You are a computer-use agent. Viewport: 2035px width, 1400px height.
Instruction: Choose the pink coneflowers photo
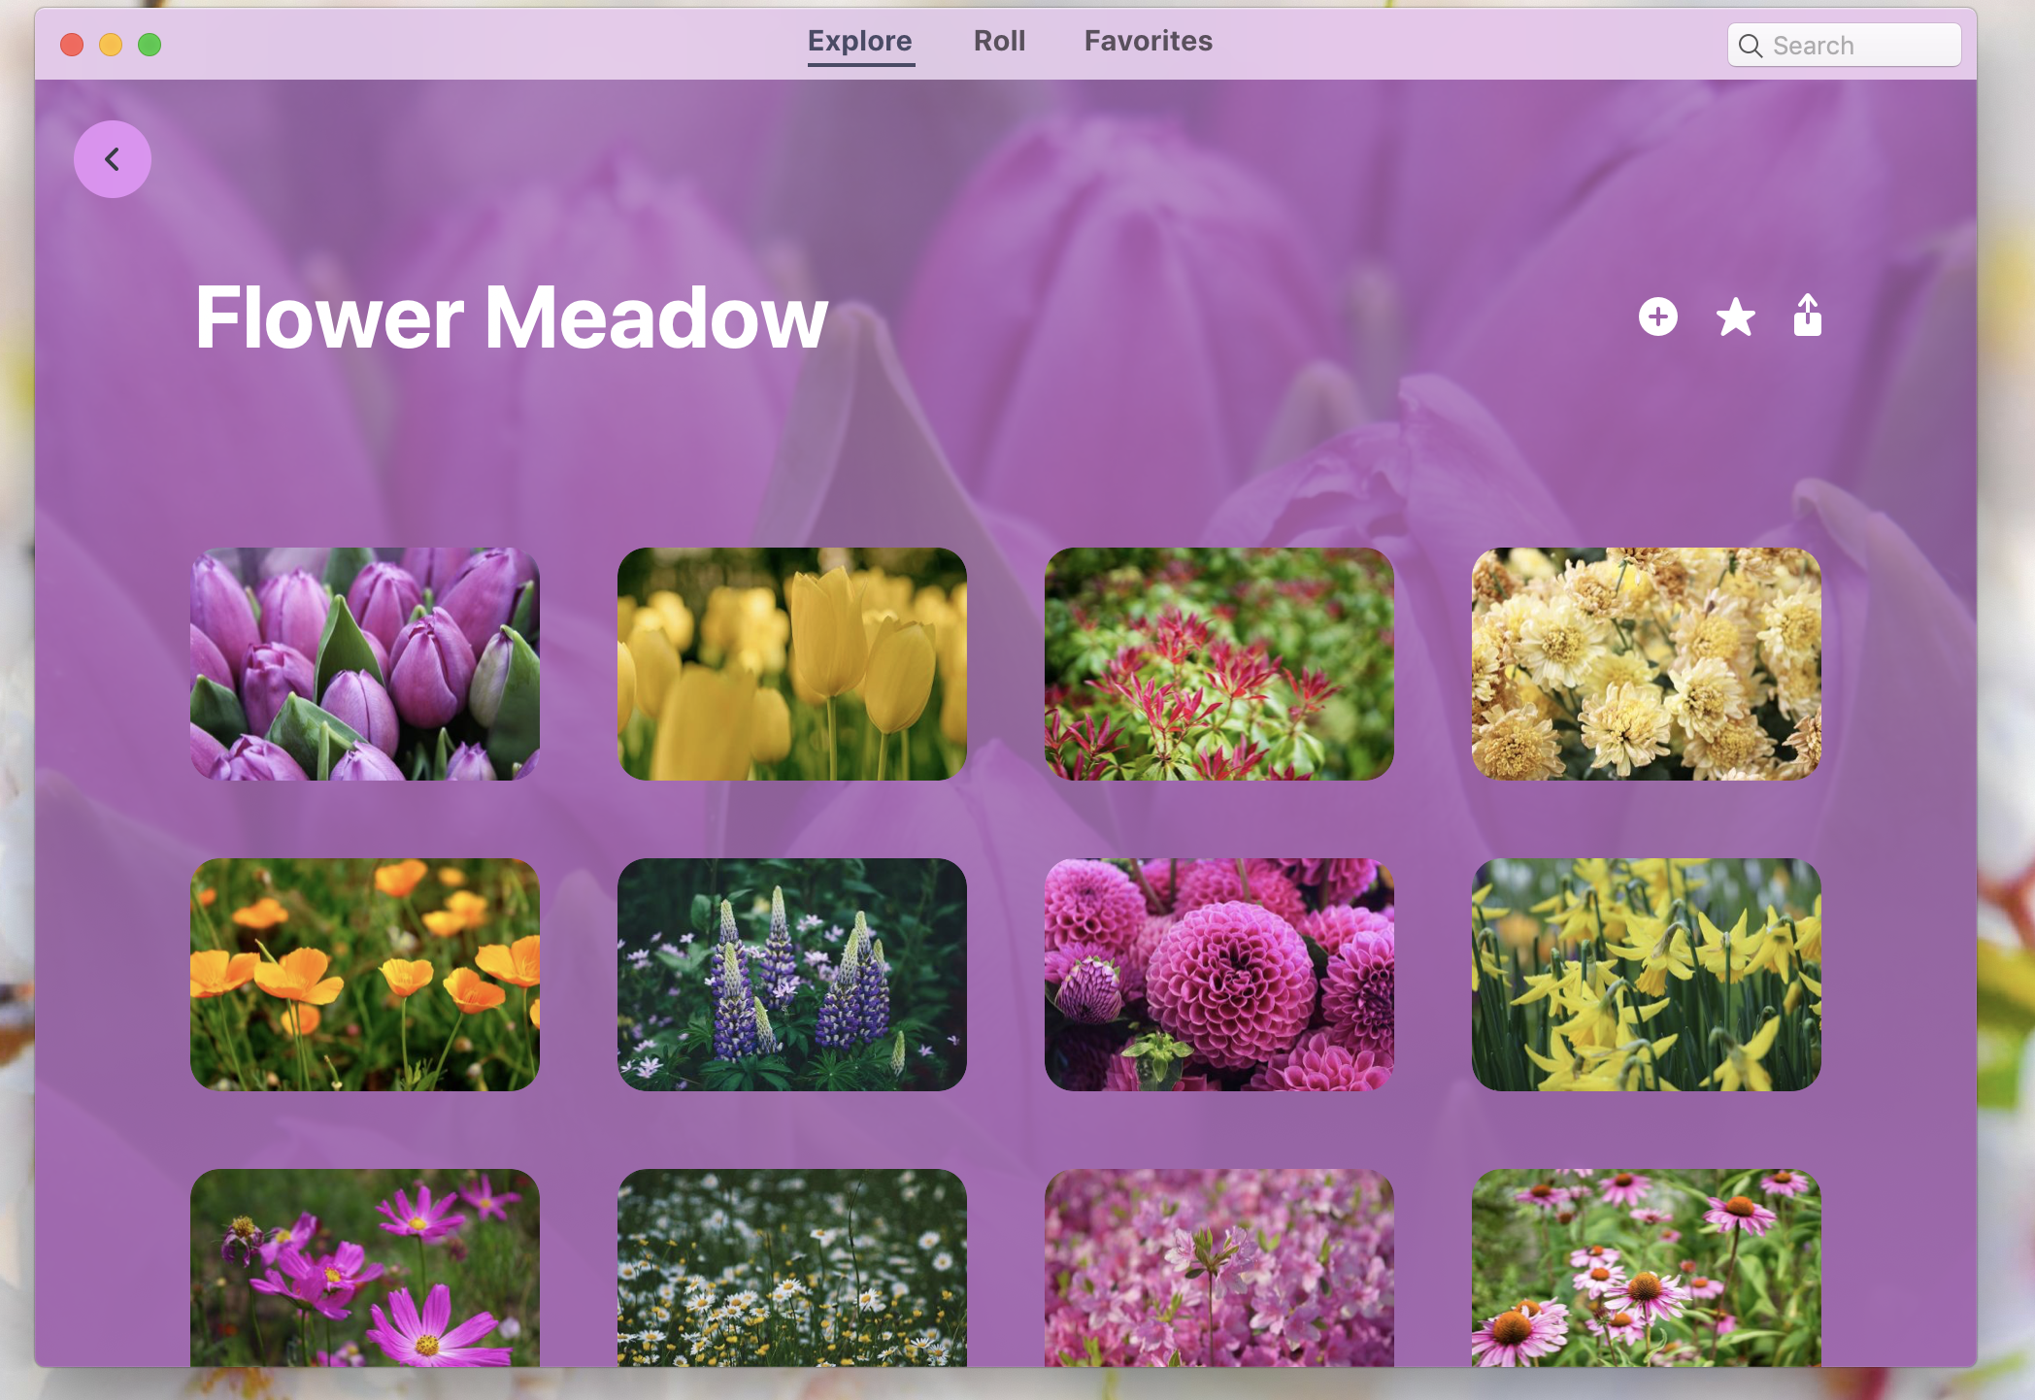[x=1647, y=1268]
